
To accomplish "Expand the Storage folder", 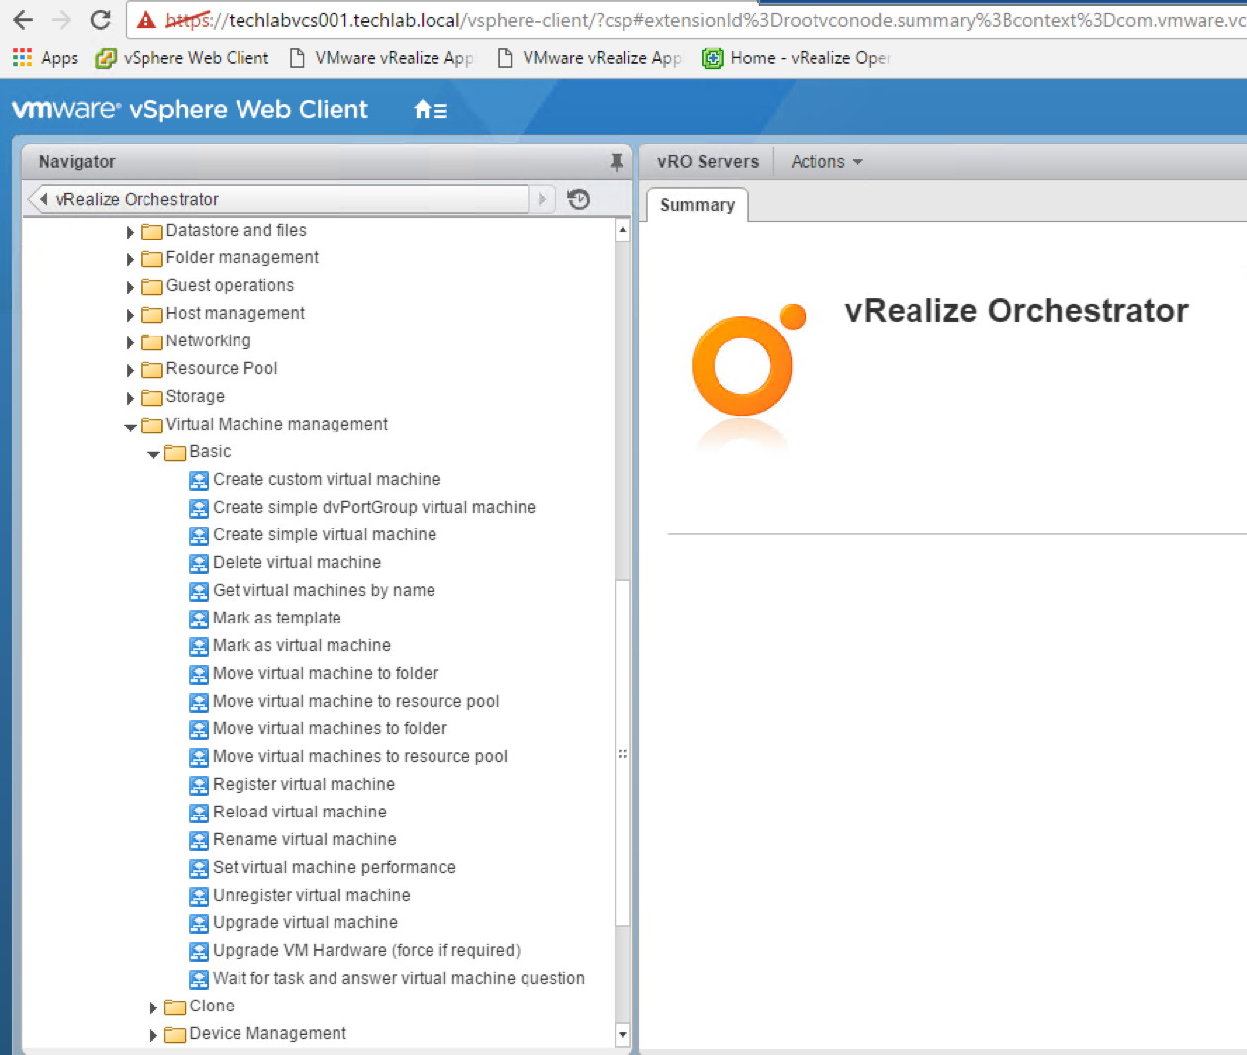I will [130, 398].
